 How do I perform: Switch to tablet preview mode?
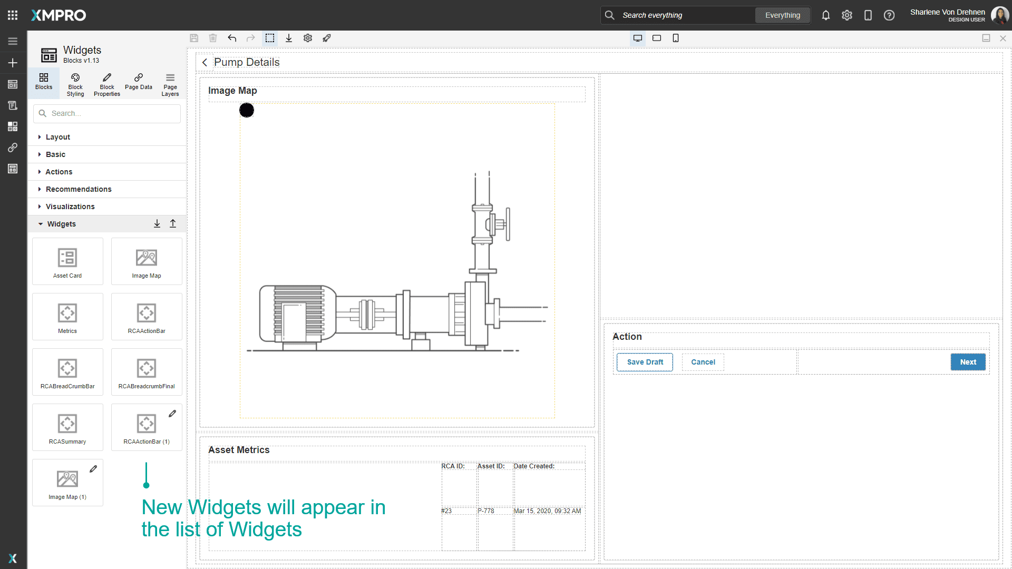pos(657,38)
